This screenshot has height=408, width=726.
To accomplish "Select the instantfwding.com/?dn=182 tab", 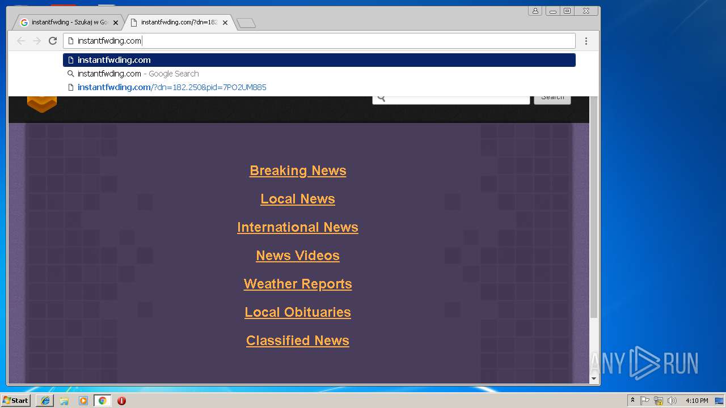I will click(179, 23).
